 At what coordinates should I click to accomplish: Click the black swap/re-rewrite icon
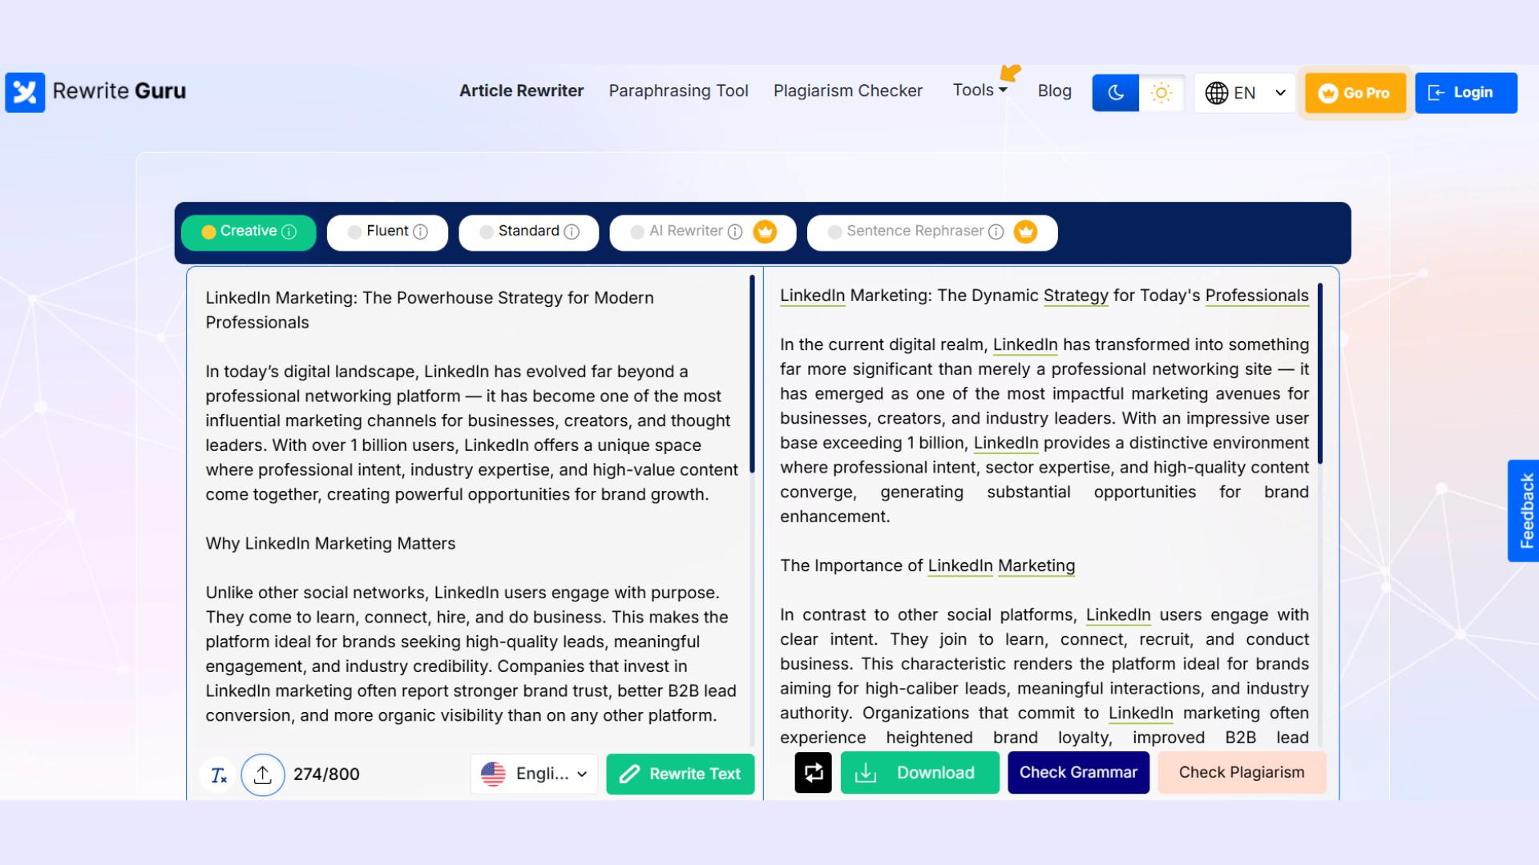[813, 773]
